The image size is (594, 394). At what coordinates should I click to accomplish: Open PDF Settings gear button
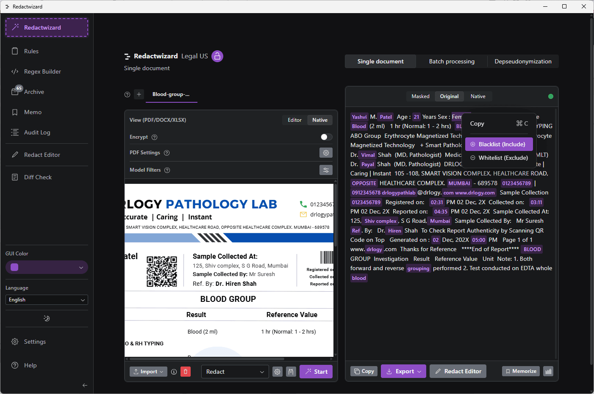click(x=326, y=153)
